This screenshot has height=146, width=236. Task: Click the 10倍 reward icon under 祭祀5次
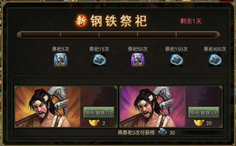[61, 60]
